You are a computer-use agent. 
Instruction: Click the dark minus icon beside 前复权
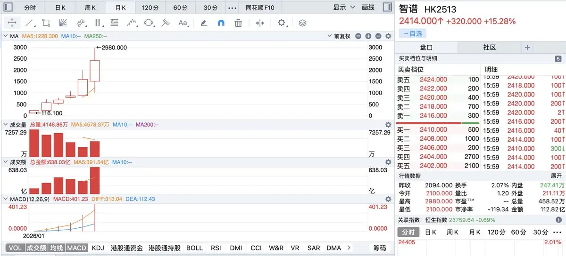pos(358,36)
